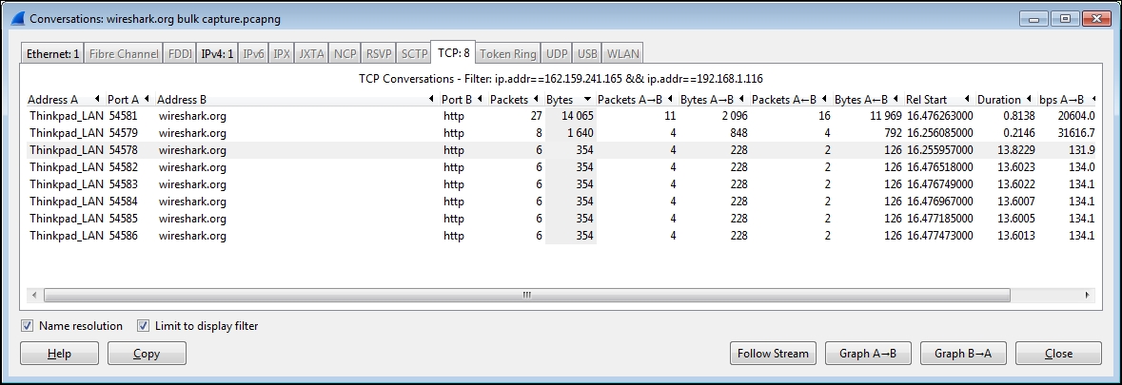
Task: Sort by Bytes column header
Action: (x=570, y=99)
